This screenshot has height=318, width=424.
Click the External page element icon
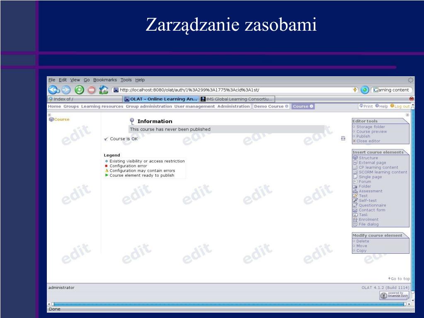[x=355, y=163]
